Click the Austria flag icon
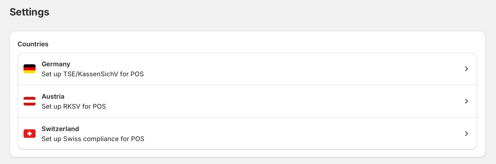 click(30, 101)
